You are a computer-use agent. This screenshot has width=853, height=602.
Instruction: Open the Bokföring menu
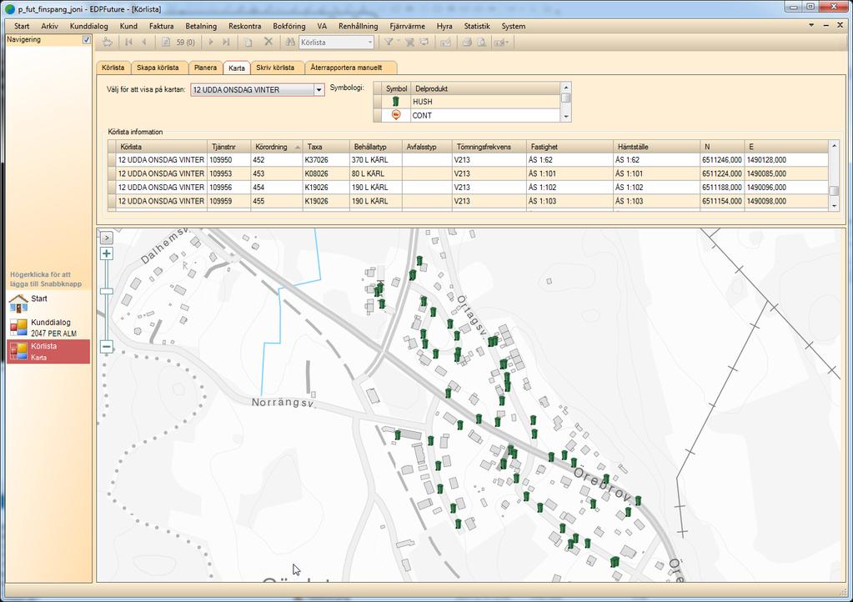tap(289, 26)
